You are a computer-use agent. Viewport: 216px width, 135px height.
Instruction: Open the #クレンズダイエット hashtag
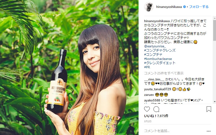pyautogui.click(x=160, y=63)
